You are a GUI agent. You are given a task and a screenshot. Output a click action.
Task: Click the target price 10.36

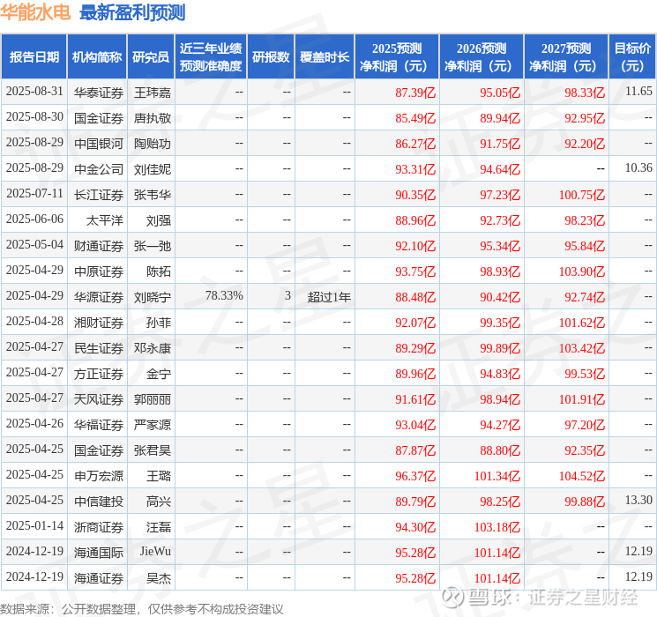(638, 167)
